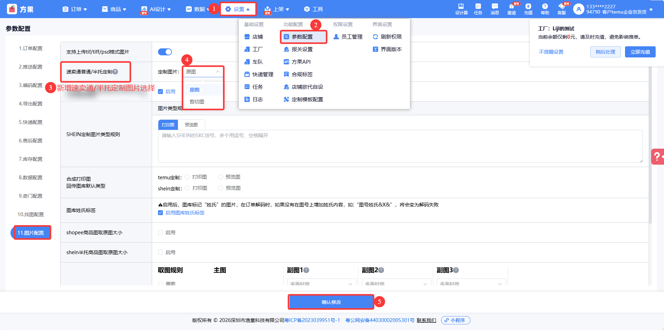Viewport: 664px width, 330px height.
Task: Enable shopee商品图取原图大小 checkbox
Action: click(160, 233)
